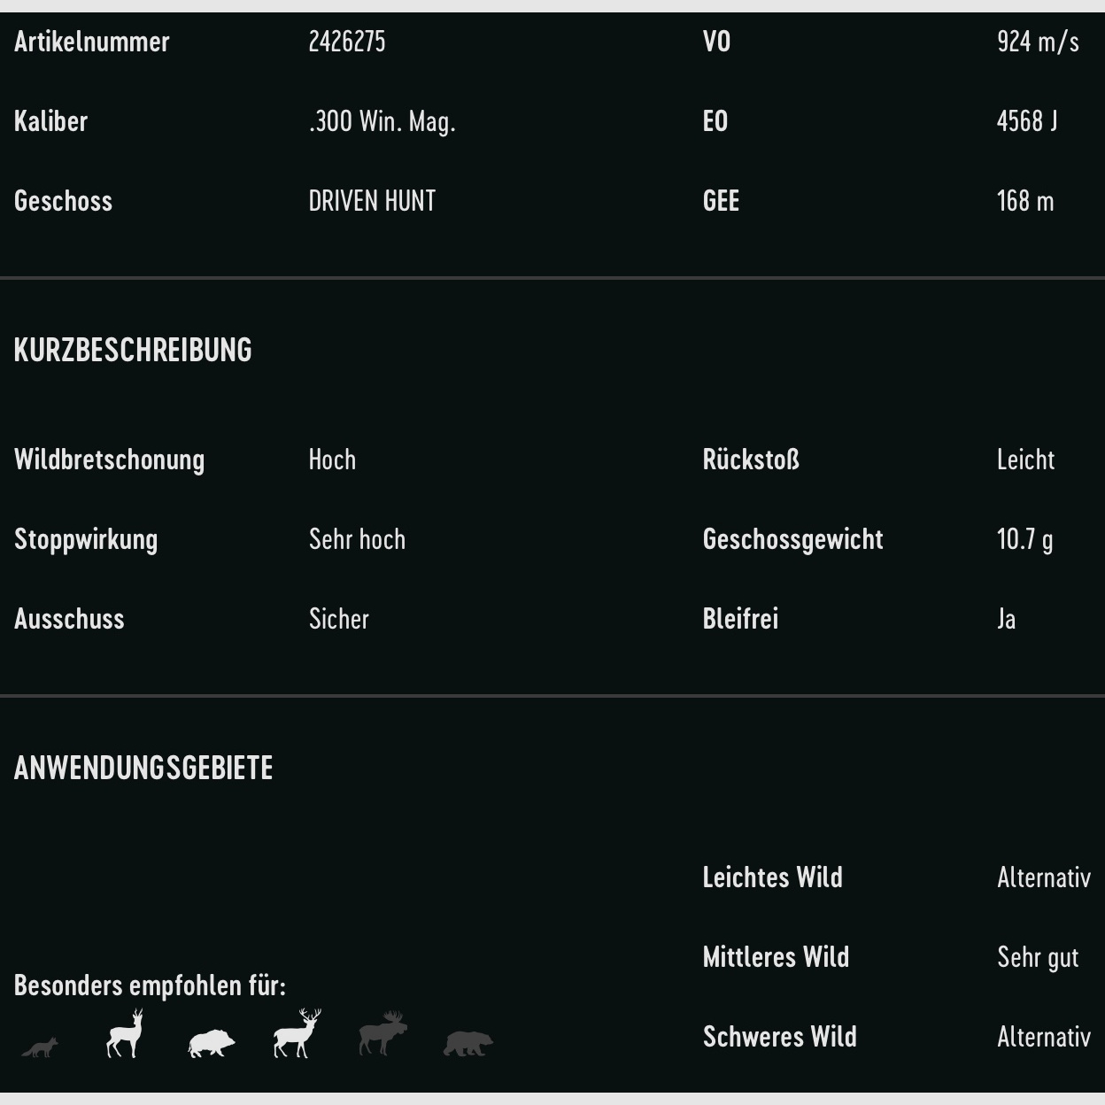Click the roe deer icon
The height and width of the screenshot is (1105, 1105).
click(125, 1034)
